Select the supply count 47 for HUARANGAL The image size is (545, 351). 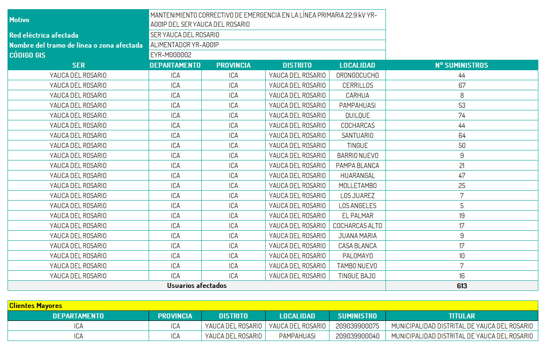(x=461, y=175)
